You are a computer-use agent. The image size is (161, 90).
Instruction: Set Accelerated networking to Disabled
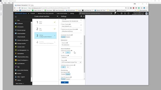coord(63,37)
